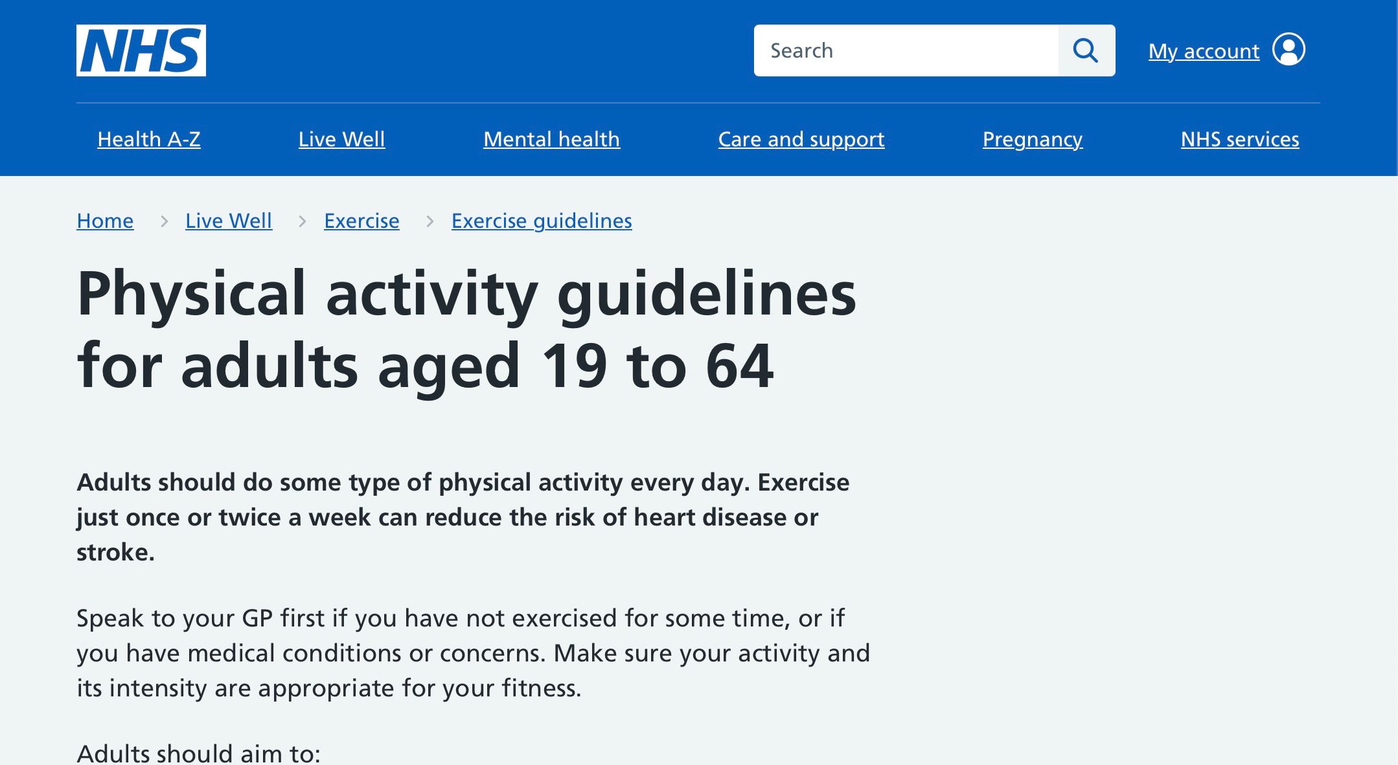The image size is (1398, 765).
Task: Open Care and support section
Action: [801, 139]
